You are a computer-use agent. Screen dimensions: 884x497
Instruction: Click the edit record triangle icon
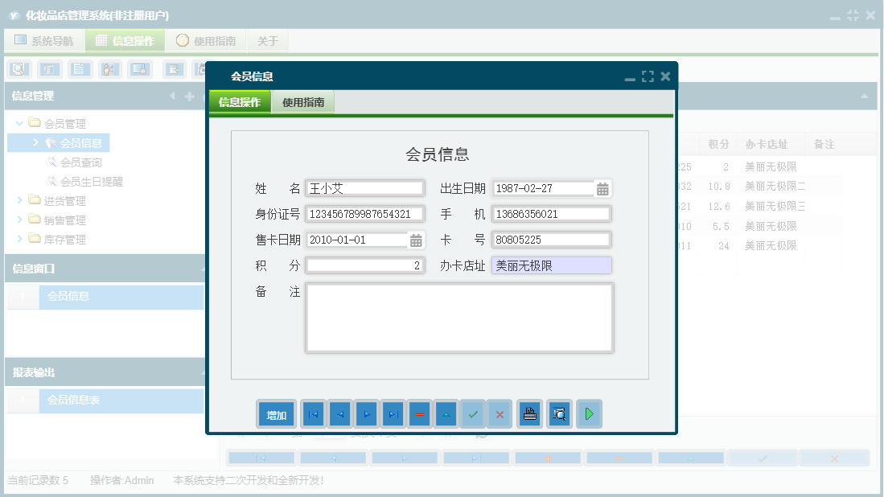(x=446, y=413)
